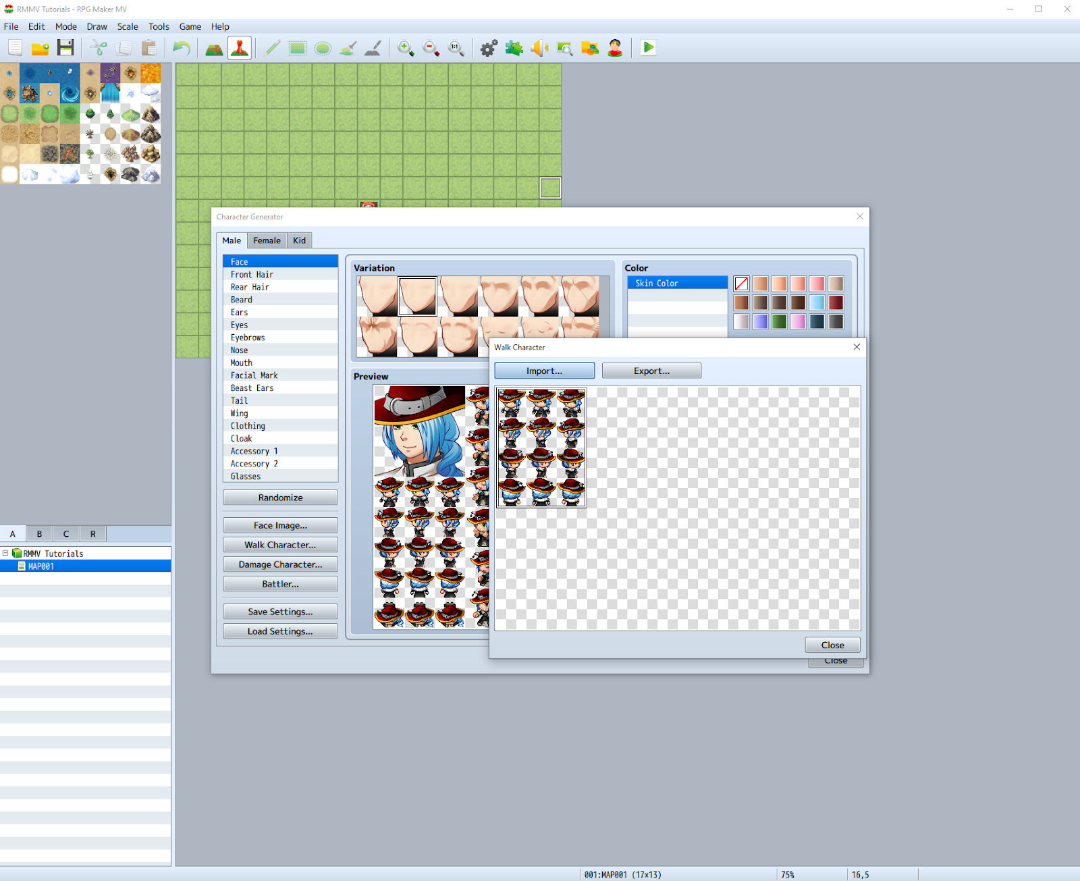This screenshot has width=1080, height=881.
Task: Select Beast Ears in parts list
Action: point(280,388)
